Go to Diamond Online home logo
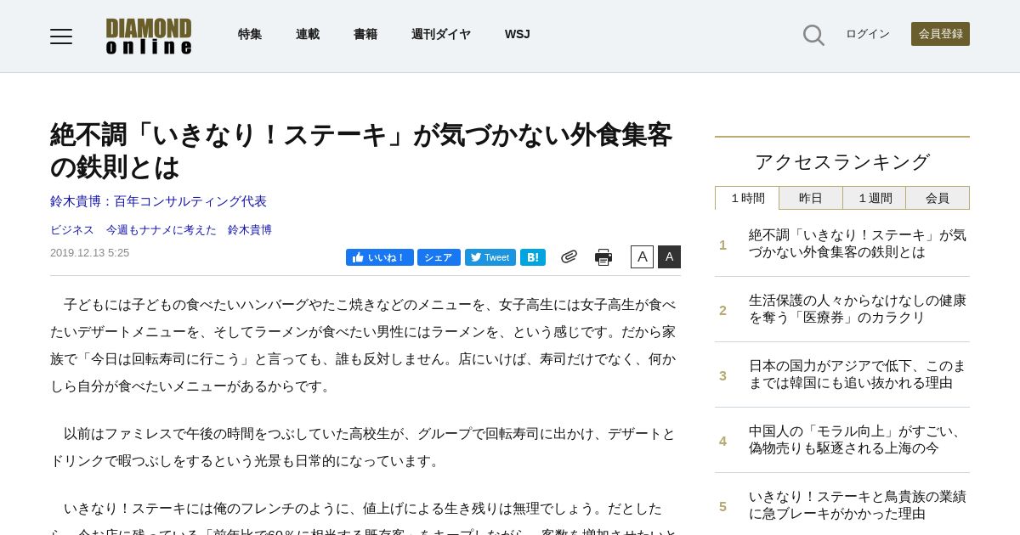Viewport: 1020px width, 535px height. [x=149, y=37]
